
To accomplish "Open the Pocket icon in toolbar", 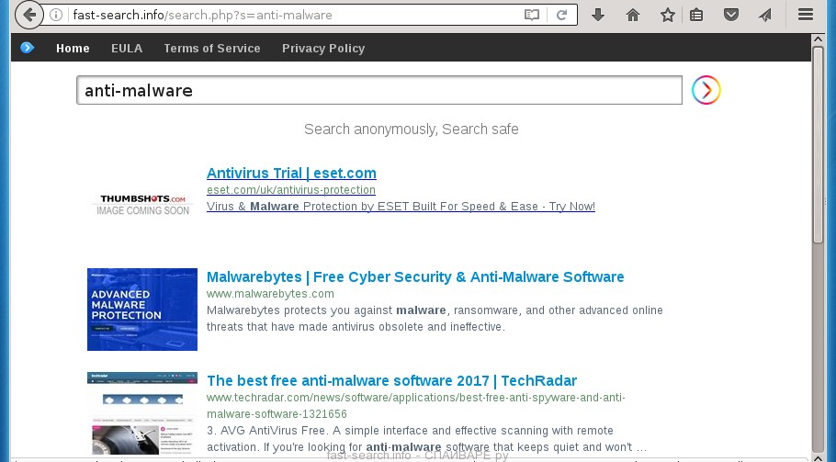I will coord(731,15).
